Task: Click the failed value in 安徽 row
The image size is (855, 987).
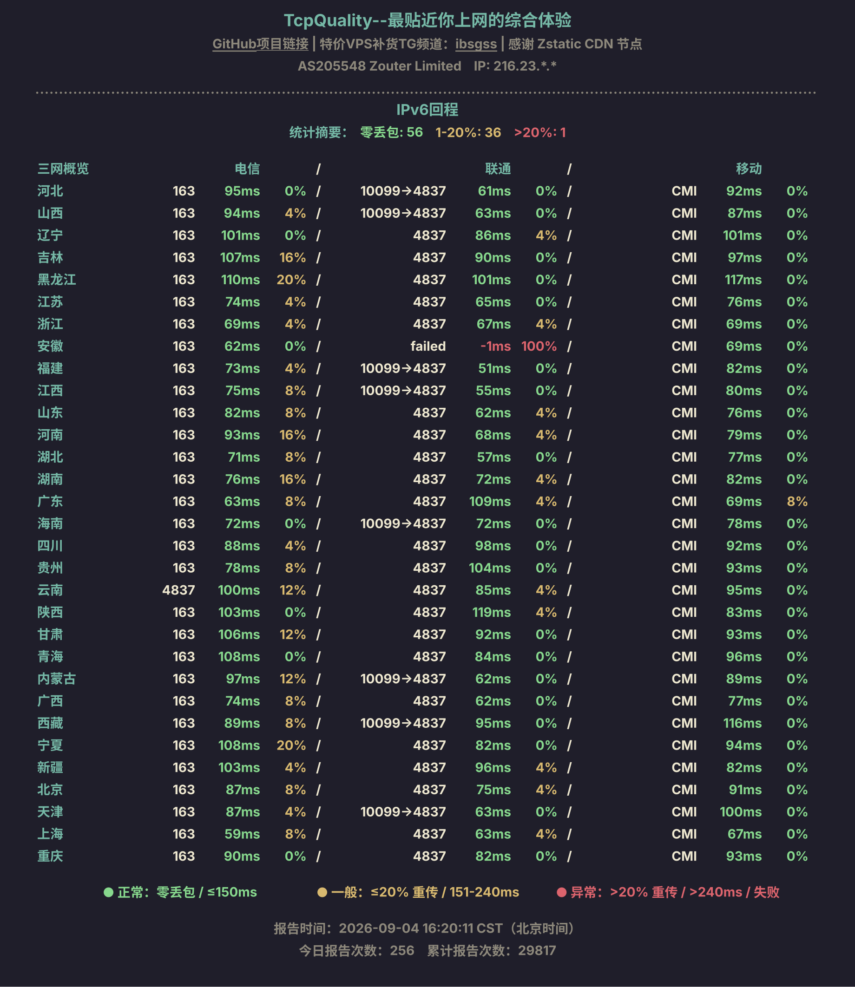Action: [428, 346]
